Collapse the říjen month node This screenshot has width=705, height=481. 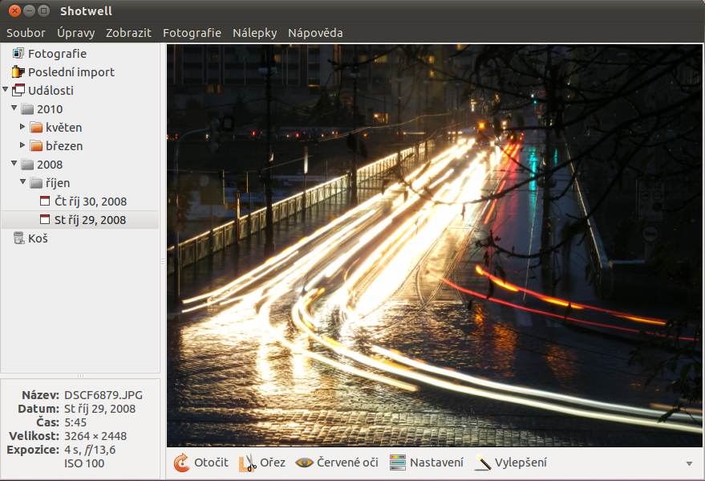(23, 181)
